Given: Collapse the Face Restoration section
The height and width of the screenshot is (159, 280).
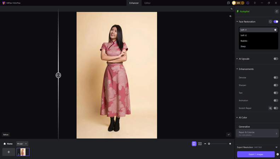Looking at the screenshot, I should pos(237,22).
